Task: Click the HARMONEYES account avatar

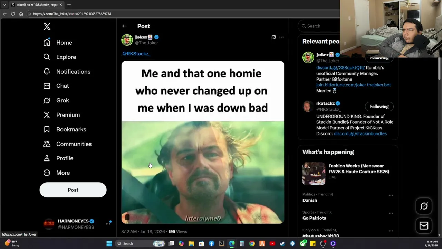Action: pyautogui.click(x=49, y=224)
